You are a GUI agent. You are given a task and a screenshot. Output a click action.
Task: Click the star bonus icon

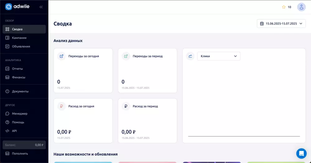coord(284,7)
